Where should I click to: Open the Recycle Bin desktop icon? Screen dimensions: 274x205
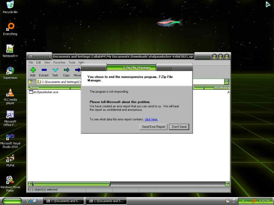[10, 7]
